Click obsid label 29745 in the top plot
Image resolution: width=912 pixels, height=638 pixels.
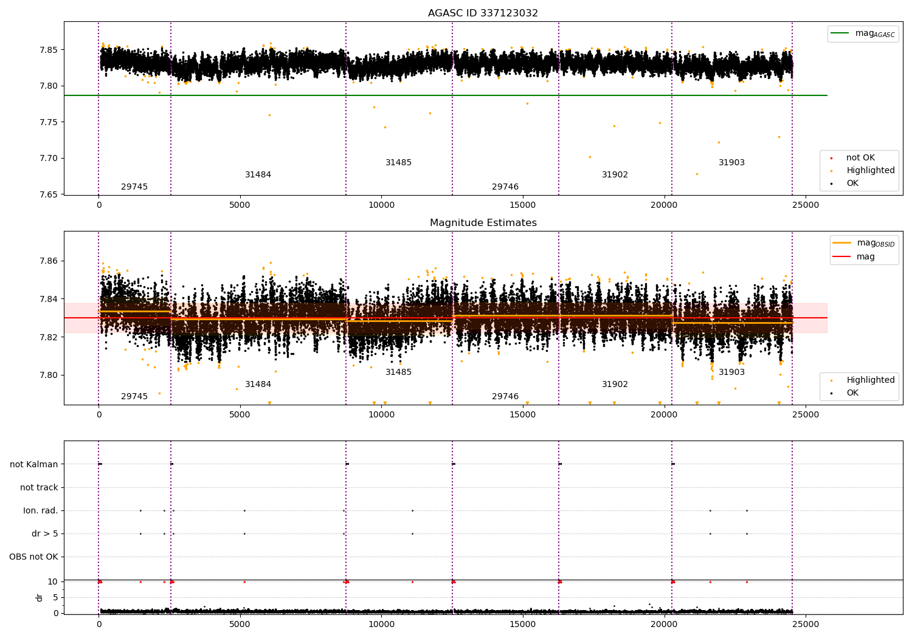(x=134, y=187)
